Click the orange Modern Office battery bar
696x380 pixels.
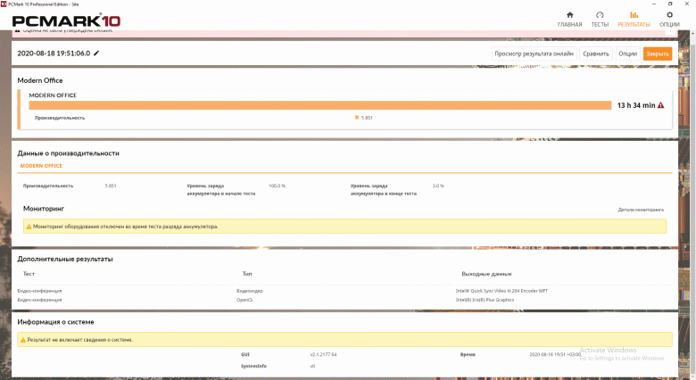(320, 105)
